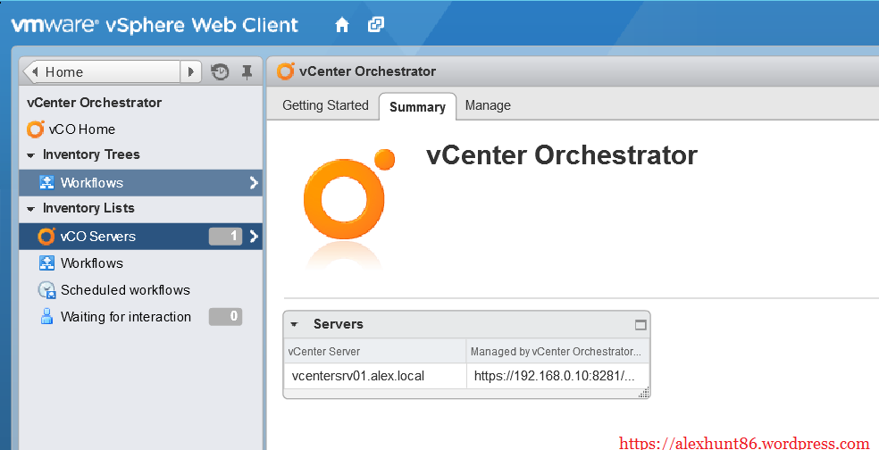Collapse the Servers panel triangle
This screenshot has height=450, width=879.
click(294, 324)
